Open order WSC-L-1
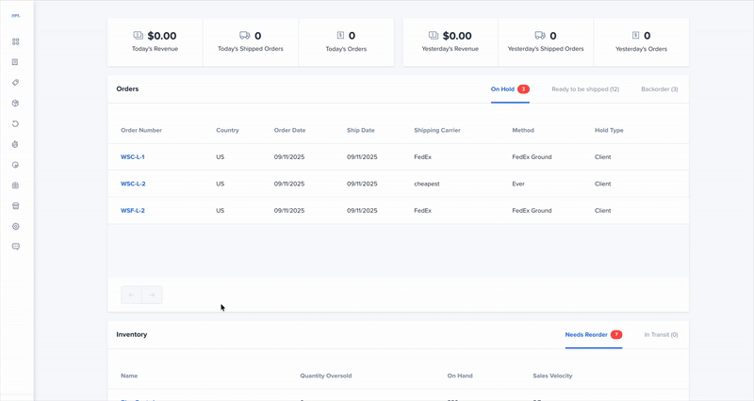This screenshot has width=754, height=401. [133, 157]
